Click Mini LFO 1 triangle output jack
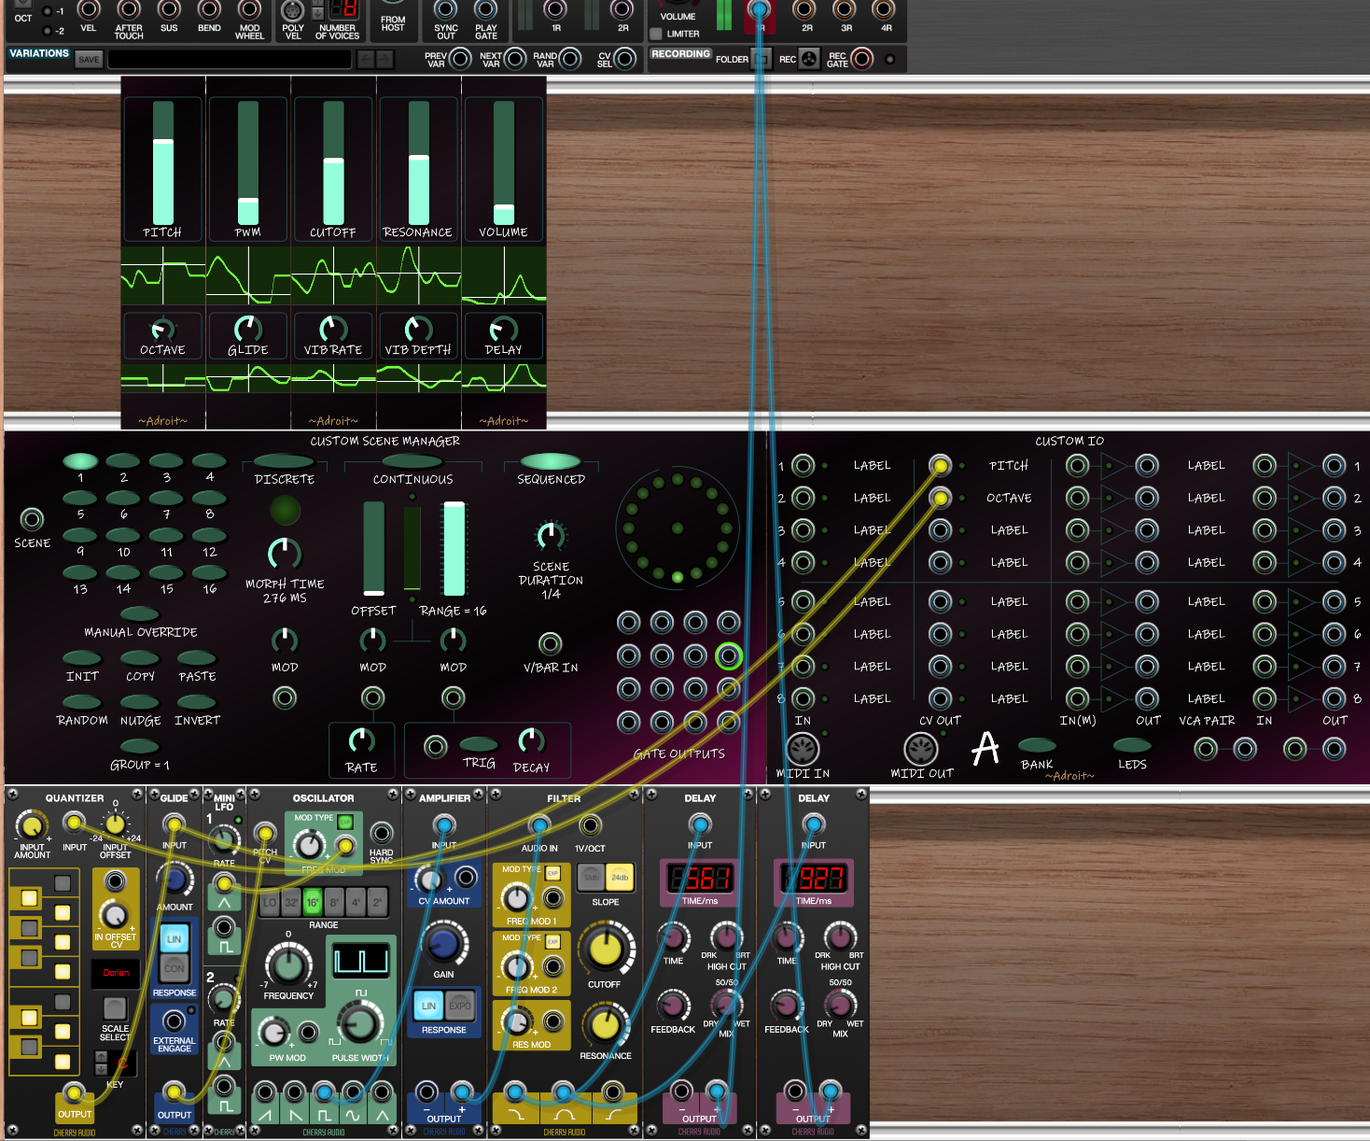 coord(224,882)
